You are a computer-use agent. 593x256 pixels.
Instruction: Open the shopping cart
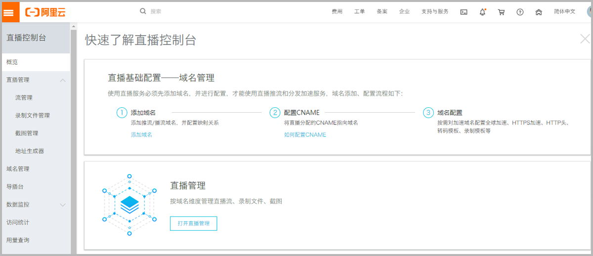point(501,12)
